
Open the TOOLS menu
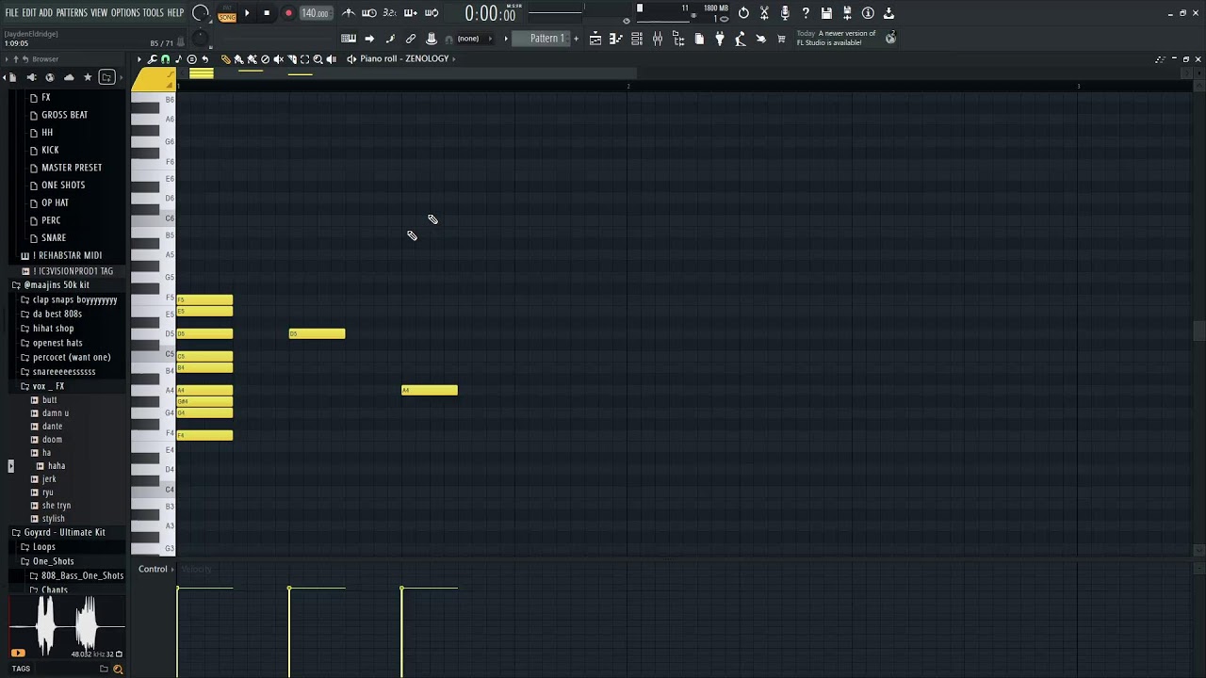coord(154,13)
